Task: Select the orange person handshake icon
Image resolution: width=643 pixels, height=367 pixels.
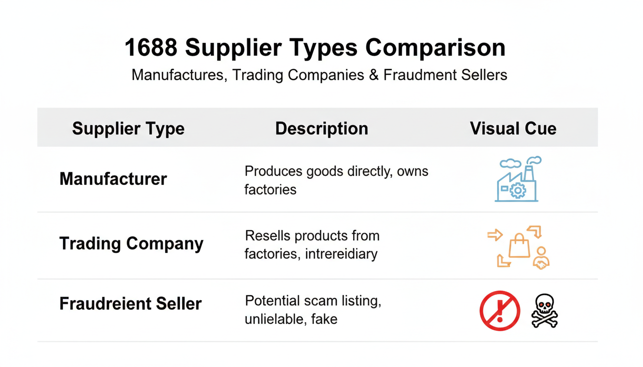Action: point(542,259)
